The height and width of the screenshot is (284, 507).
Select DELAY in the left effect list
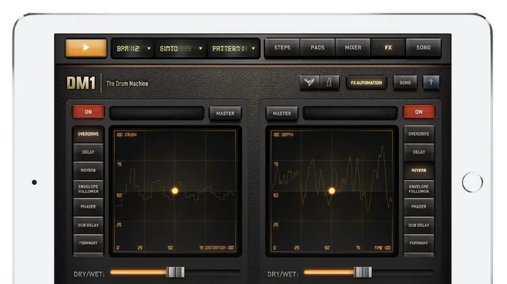click(89, 152)
